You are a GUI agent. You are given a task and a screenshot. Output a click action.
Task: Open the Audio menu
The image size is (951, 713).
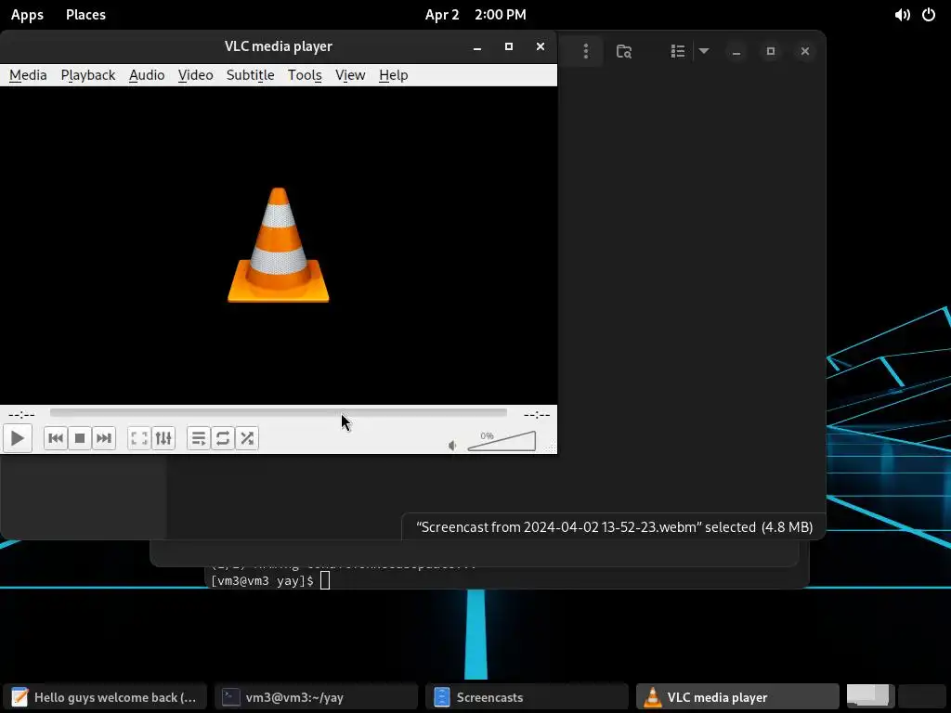click(x=147, y=75)
